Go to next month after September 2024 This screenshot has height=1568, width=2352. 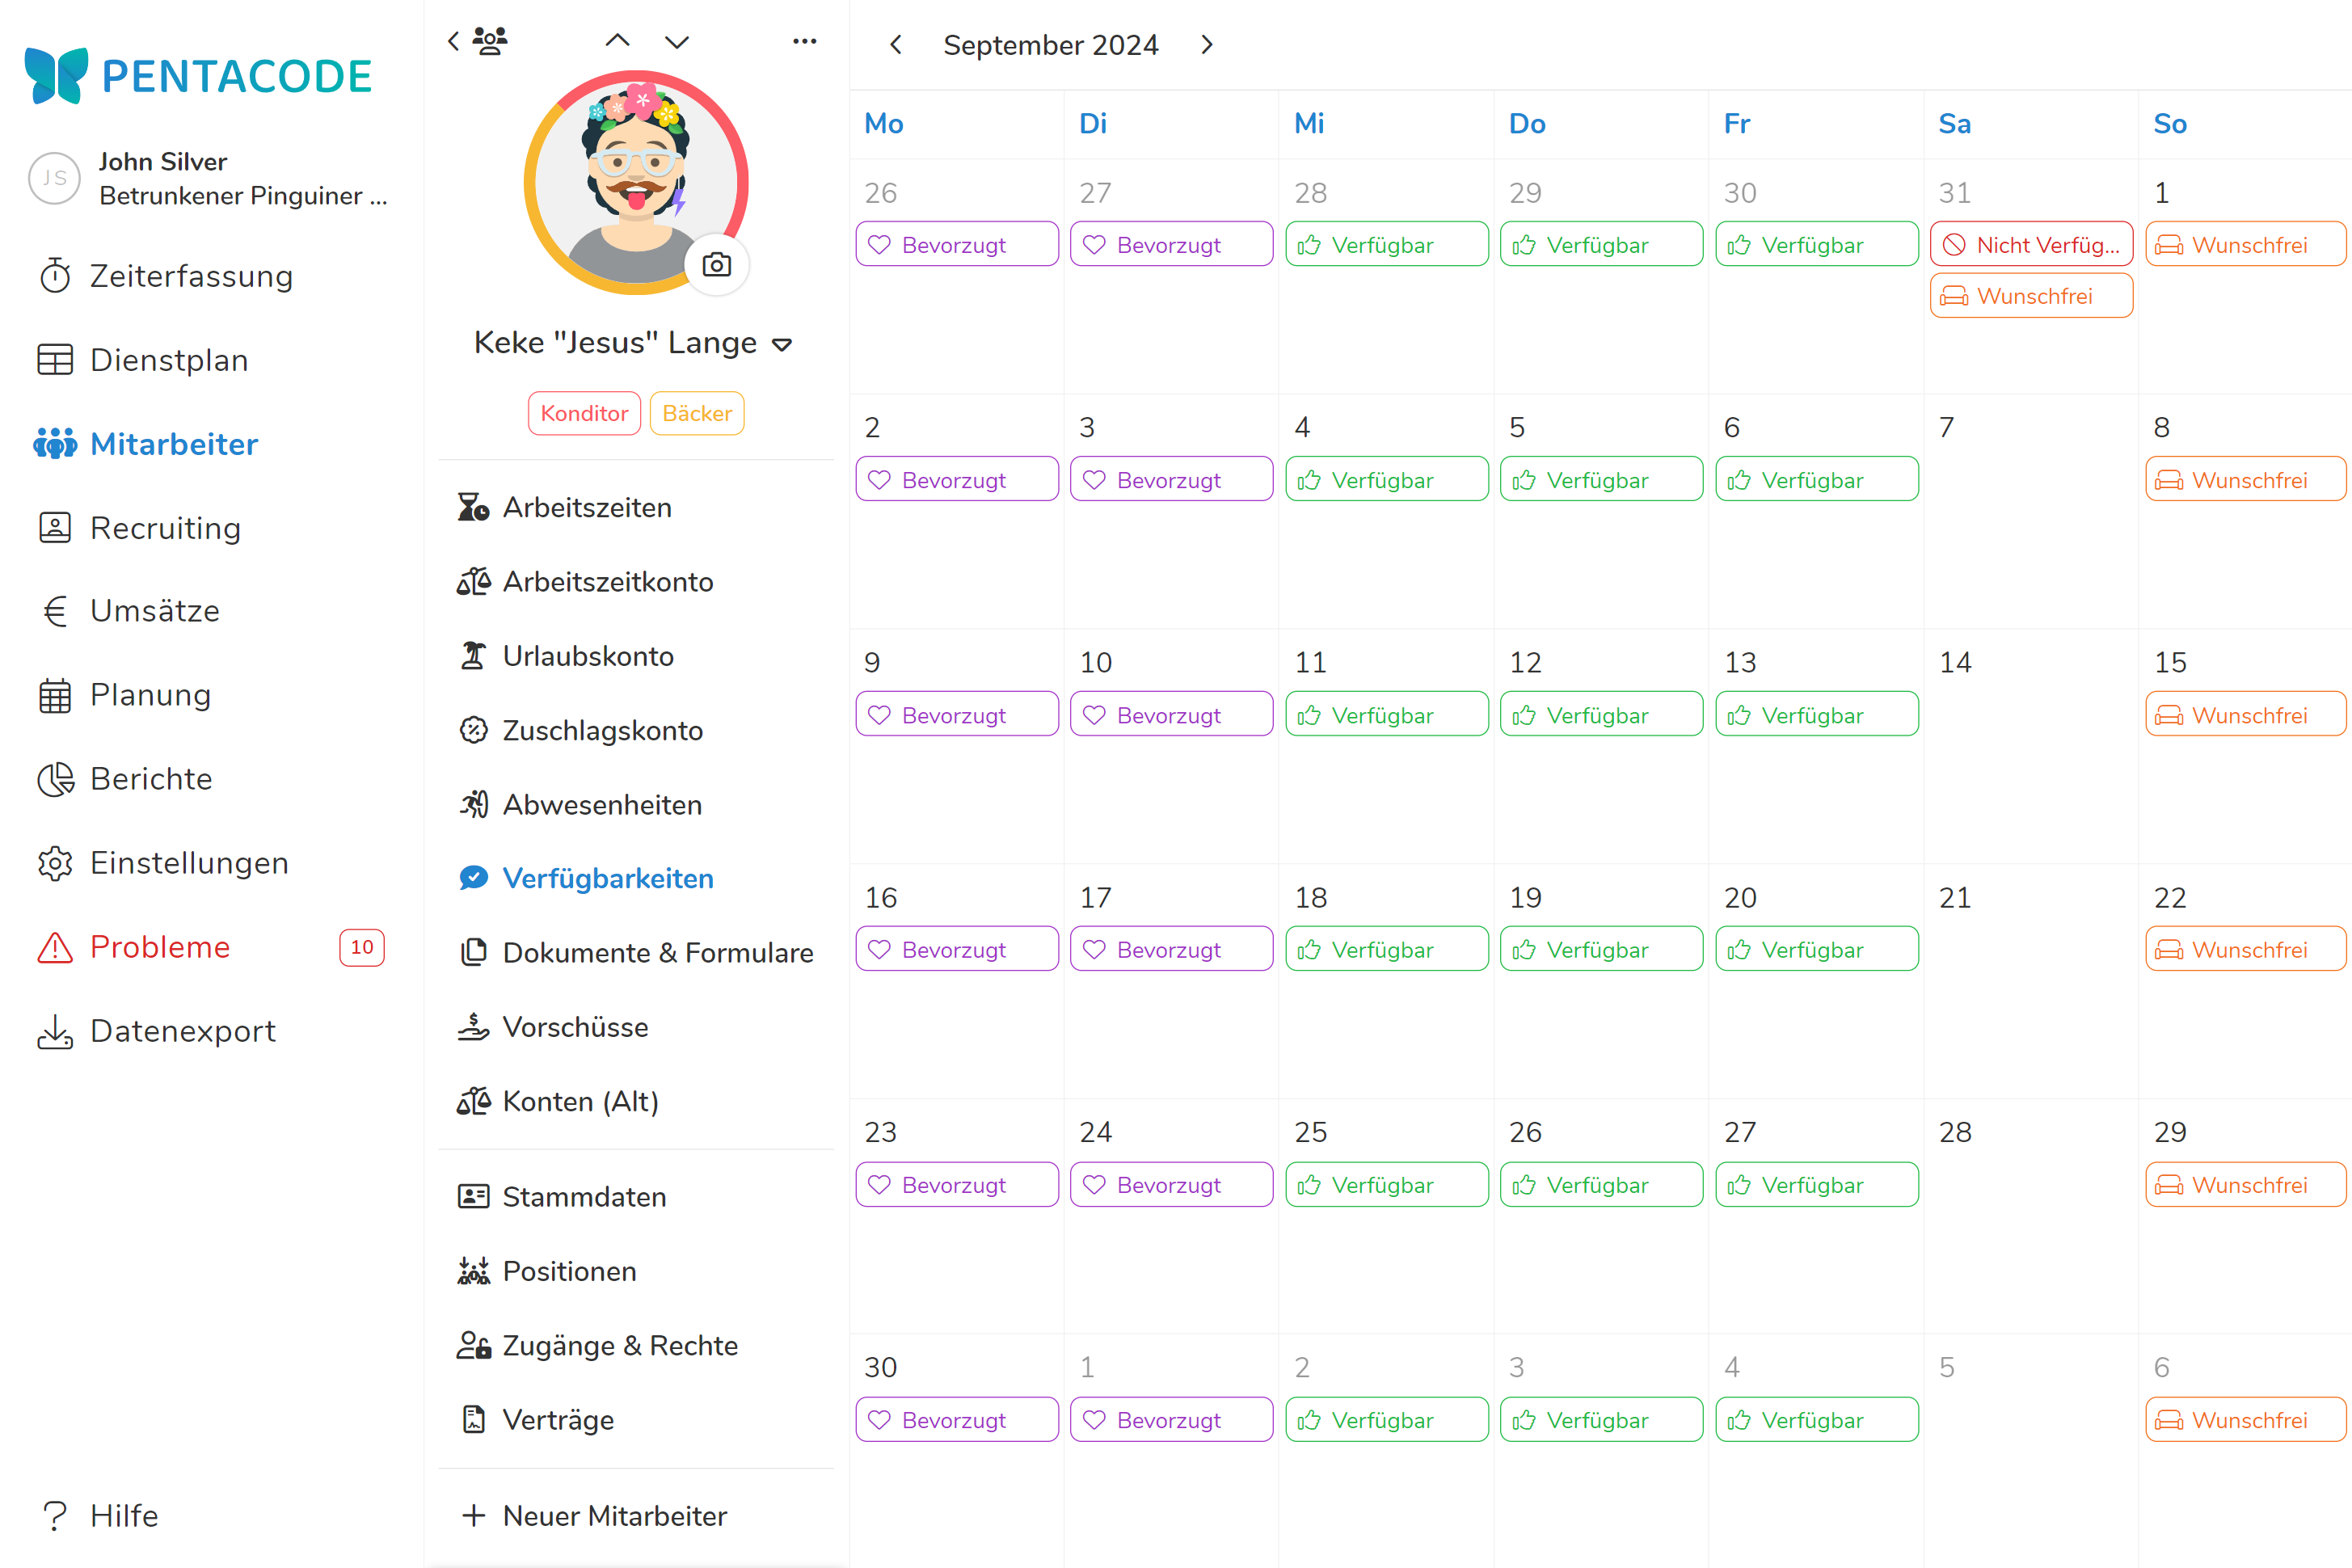click(1207, 45)
